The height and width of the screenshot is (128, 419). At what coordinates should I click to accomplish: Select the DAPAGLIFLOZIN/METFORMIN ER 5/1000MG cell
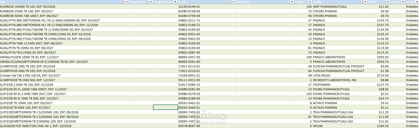pyautogui.click(x=64, y=62)
